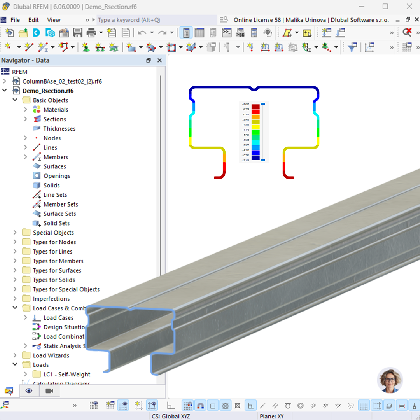The height and width of the screenshot is (420, 420).
Task: Open the table view icon in the toolbar
Action: (x=199, y=33)
